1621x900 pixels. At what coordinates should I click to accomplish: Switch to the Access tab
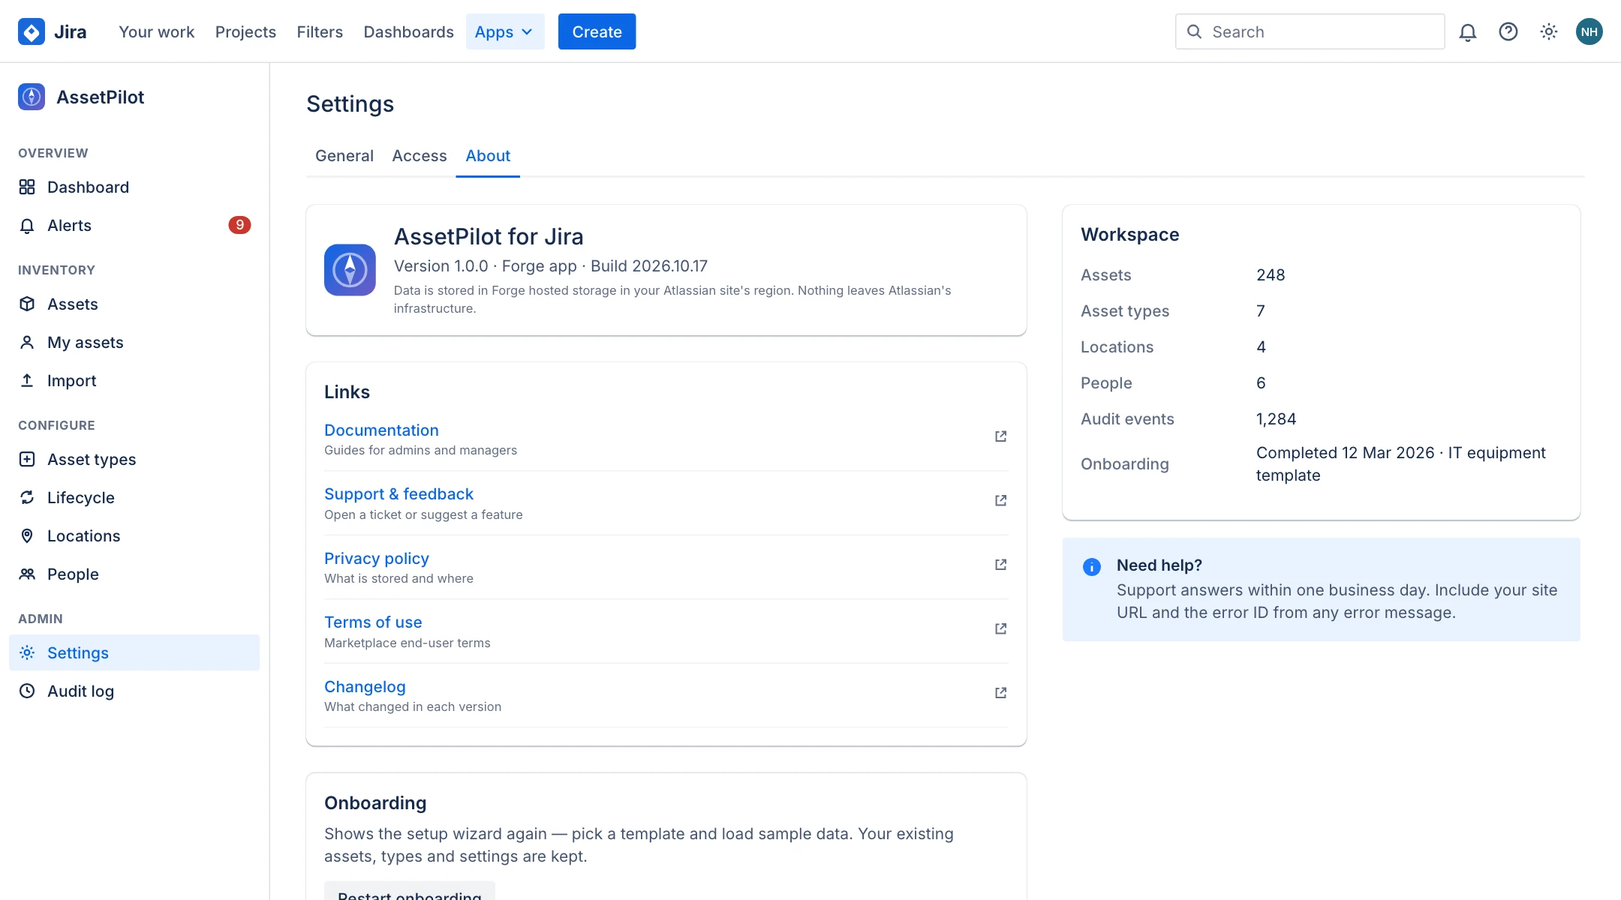(x=420, y=156)
